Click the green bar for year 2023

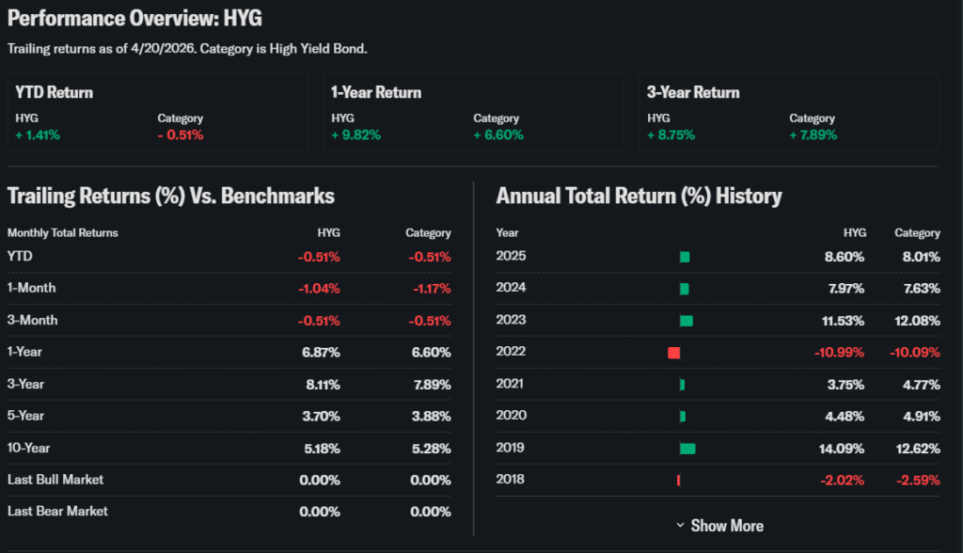click(x=687, y=321)
